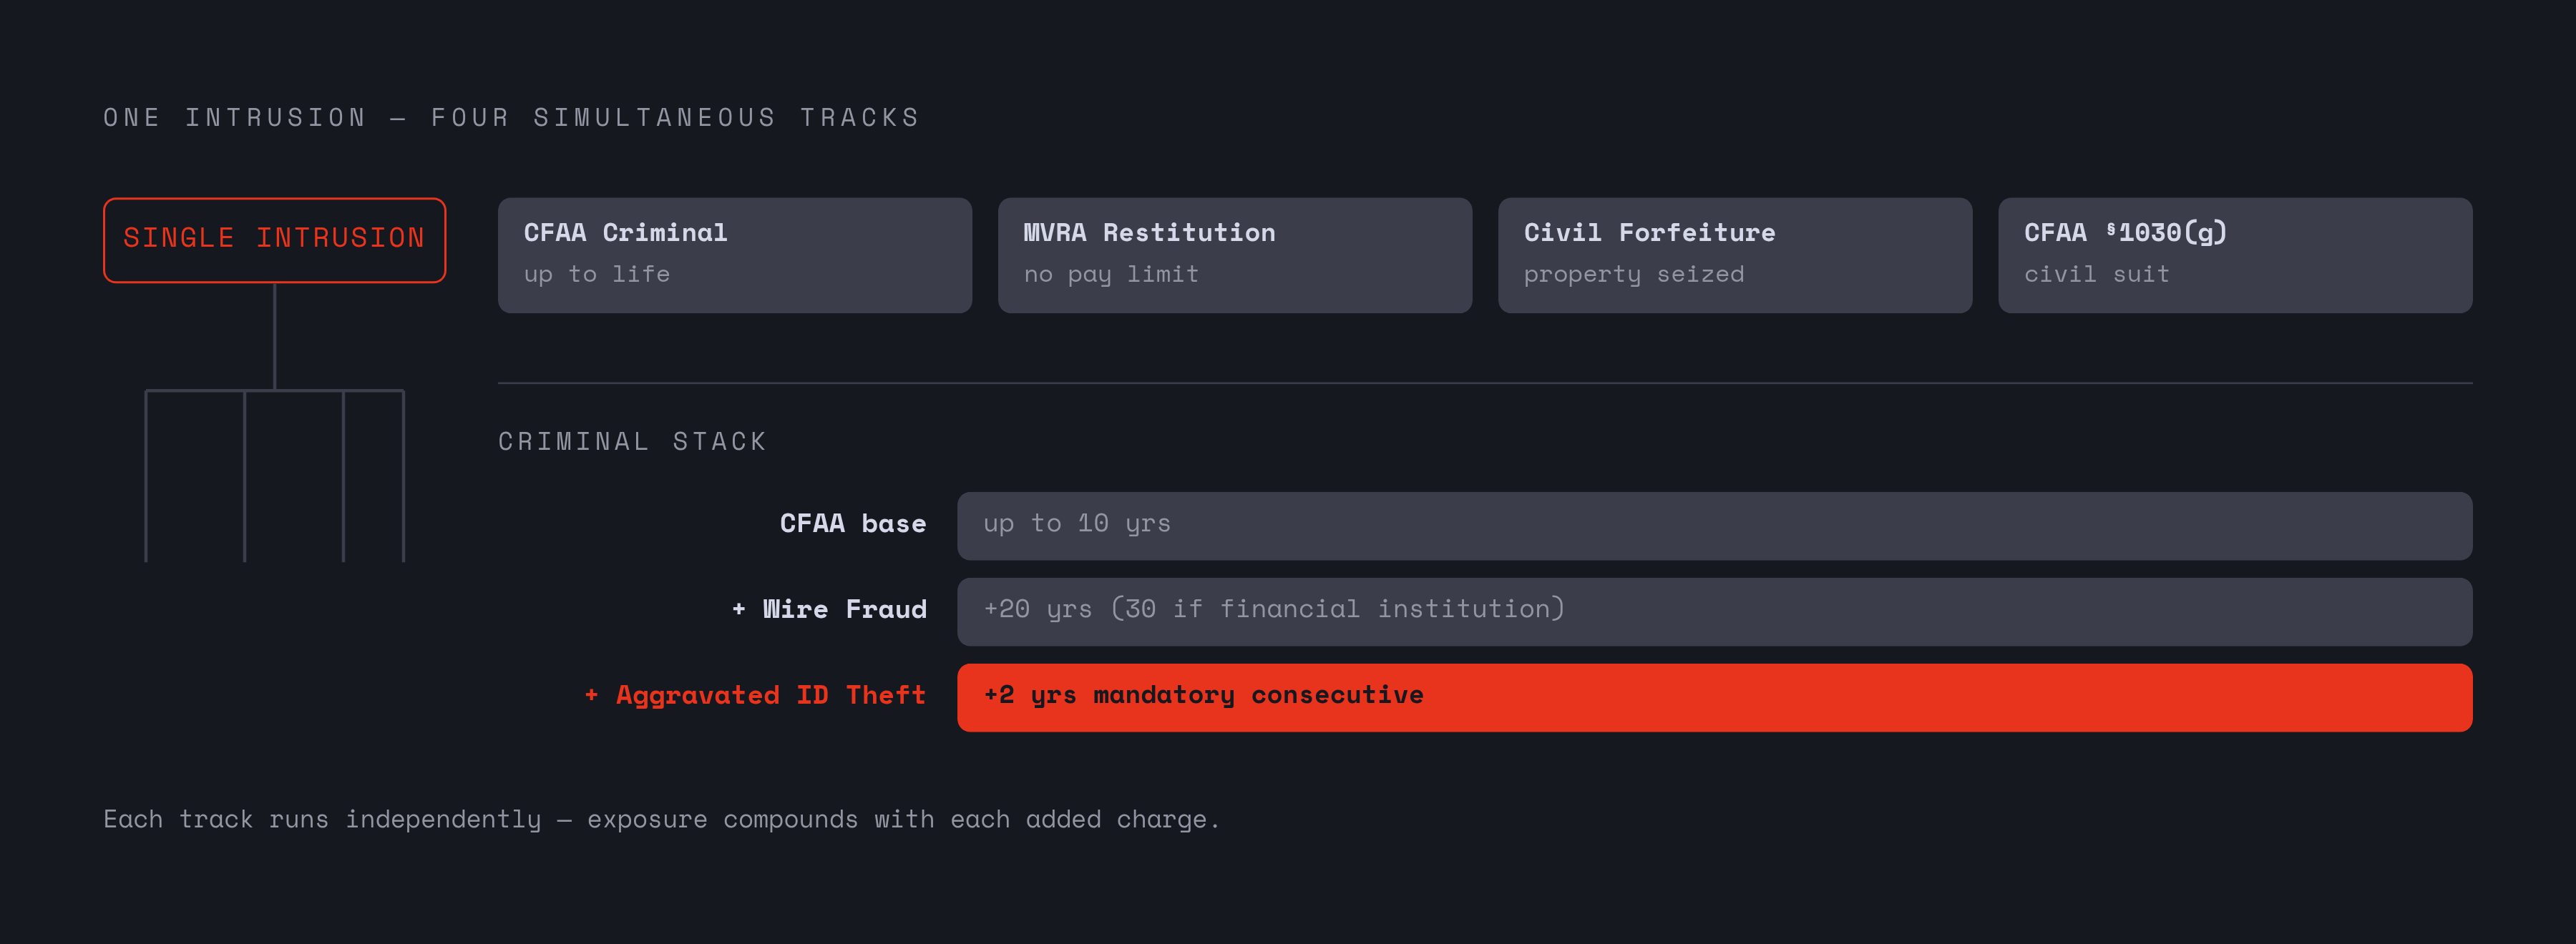The width and height of the screenshot is (2576, 944).
Task: Select the CFAA Criminal card
Action: coord(735,255)
